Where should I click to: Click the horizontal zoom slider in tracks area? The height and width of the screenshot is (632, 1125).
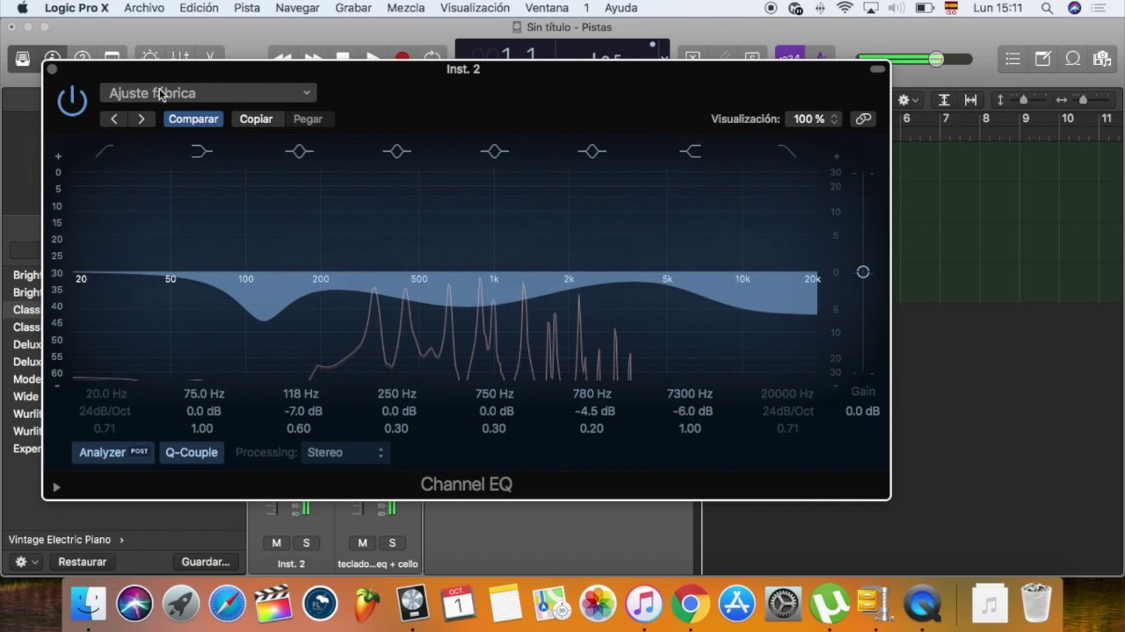coord(1084,100)
